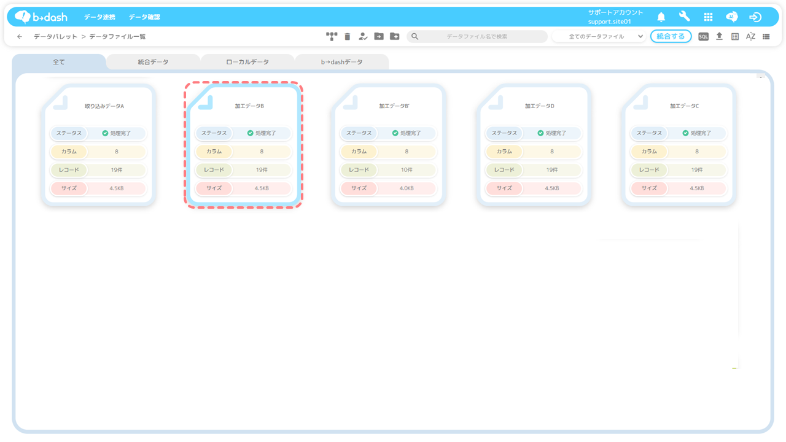Switch to the ローカルデータ tab
The height and width of the screenshot is (442, 786).
coord(247,62)
